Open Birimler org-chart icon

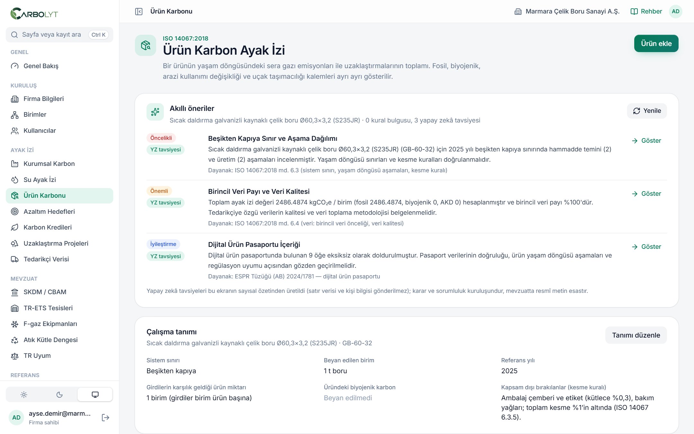(15, 115)
